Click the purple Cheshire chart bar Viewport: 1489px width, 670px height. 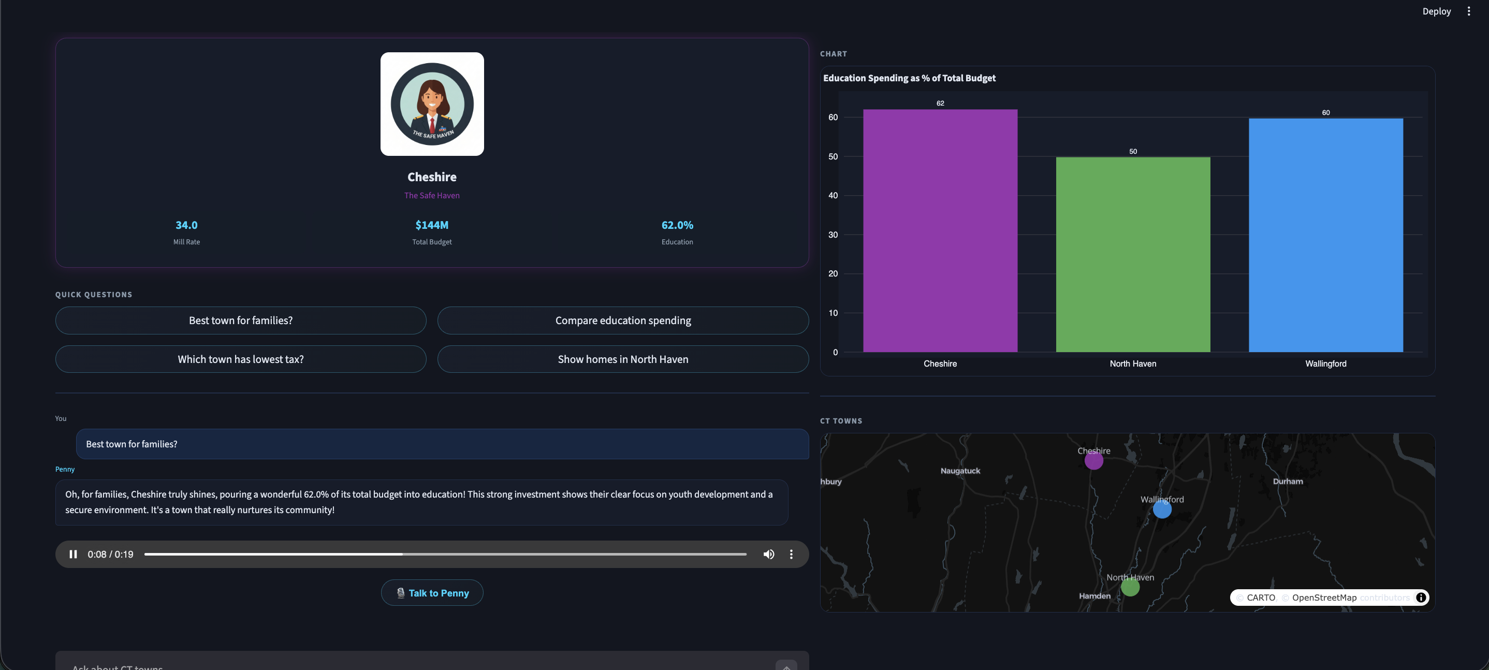[940, 231]
